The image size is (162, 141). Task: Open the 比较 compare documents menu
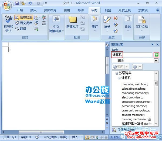(x=128, y=23)
